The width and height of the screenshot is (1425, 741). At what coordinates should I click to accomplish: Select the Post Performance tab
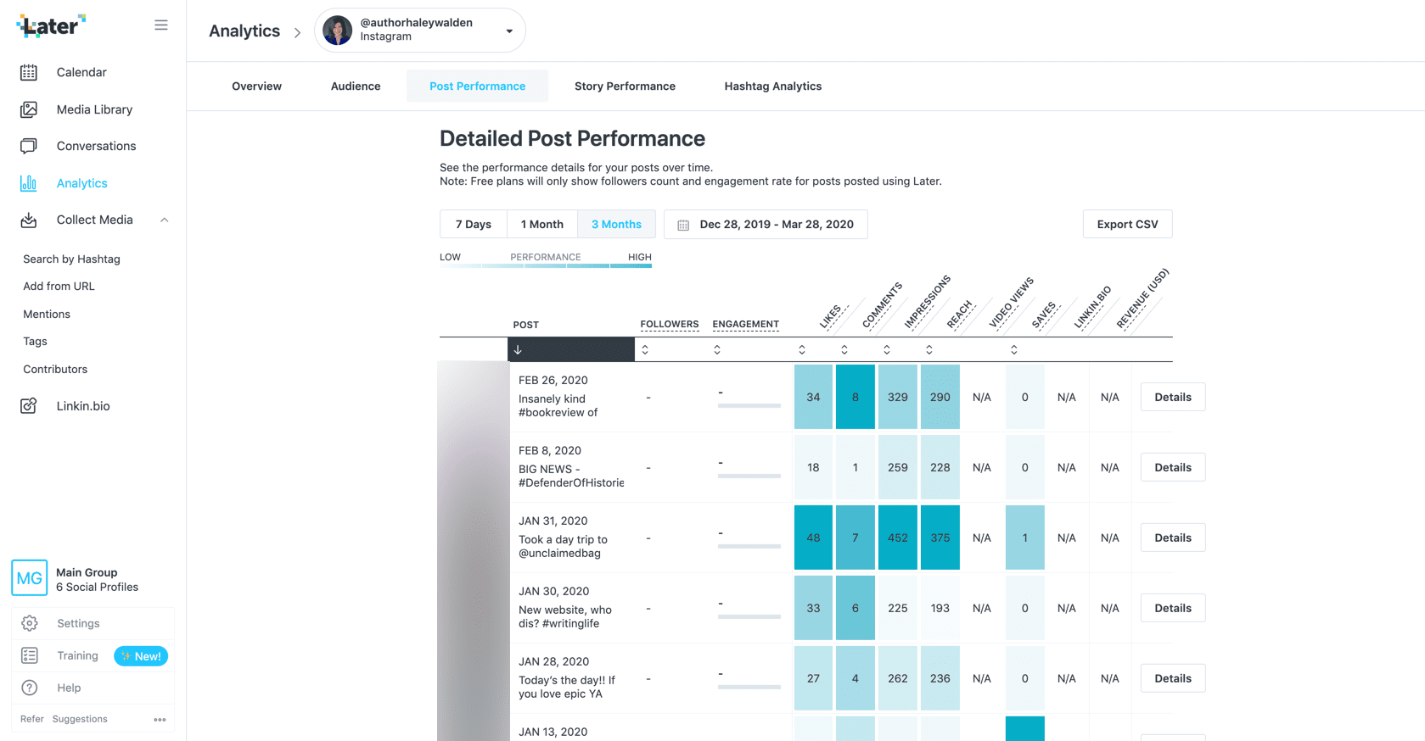tap(477, 86)
